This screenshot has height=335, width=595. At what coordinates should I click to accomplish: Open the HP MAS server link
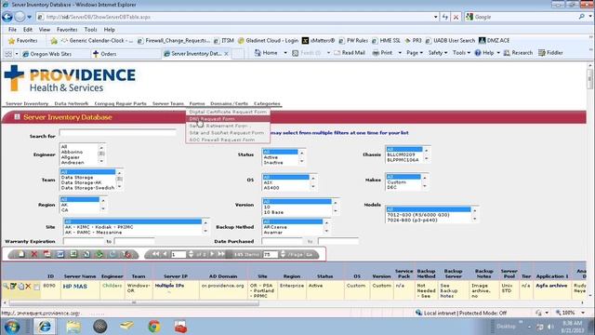coord(74,287)
